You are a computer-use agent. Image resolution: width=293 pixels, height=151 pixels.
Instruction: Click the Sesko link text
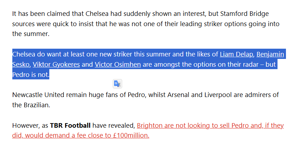click(21, 65)
